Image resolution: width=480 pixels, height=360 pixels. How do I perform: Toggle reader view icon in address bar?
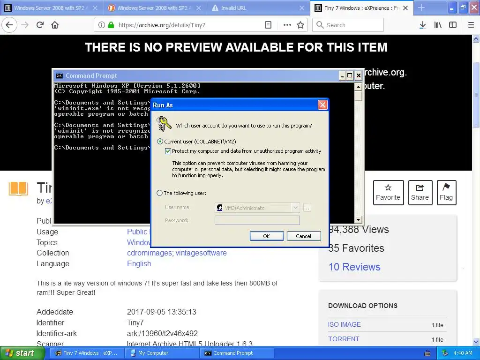[268, 25]
